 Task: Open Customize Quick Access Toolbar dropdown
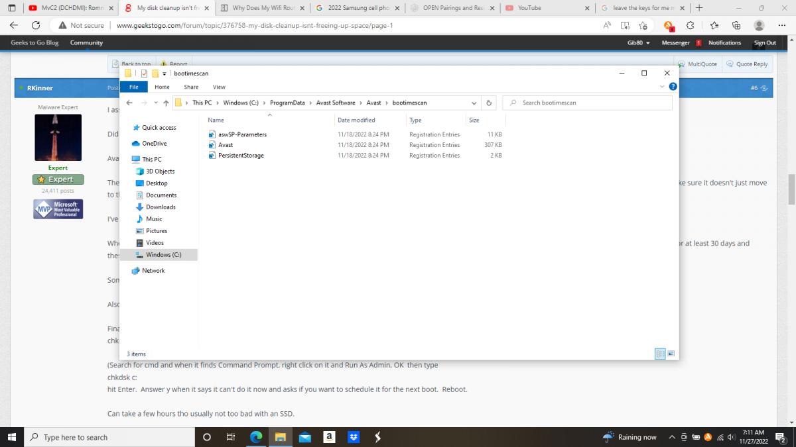coord(164,74)
